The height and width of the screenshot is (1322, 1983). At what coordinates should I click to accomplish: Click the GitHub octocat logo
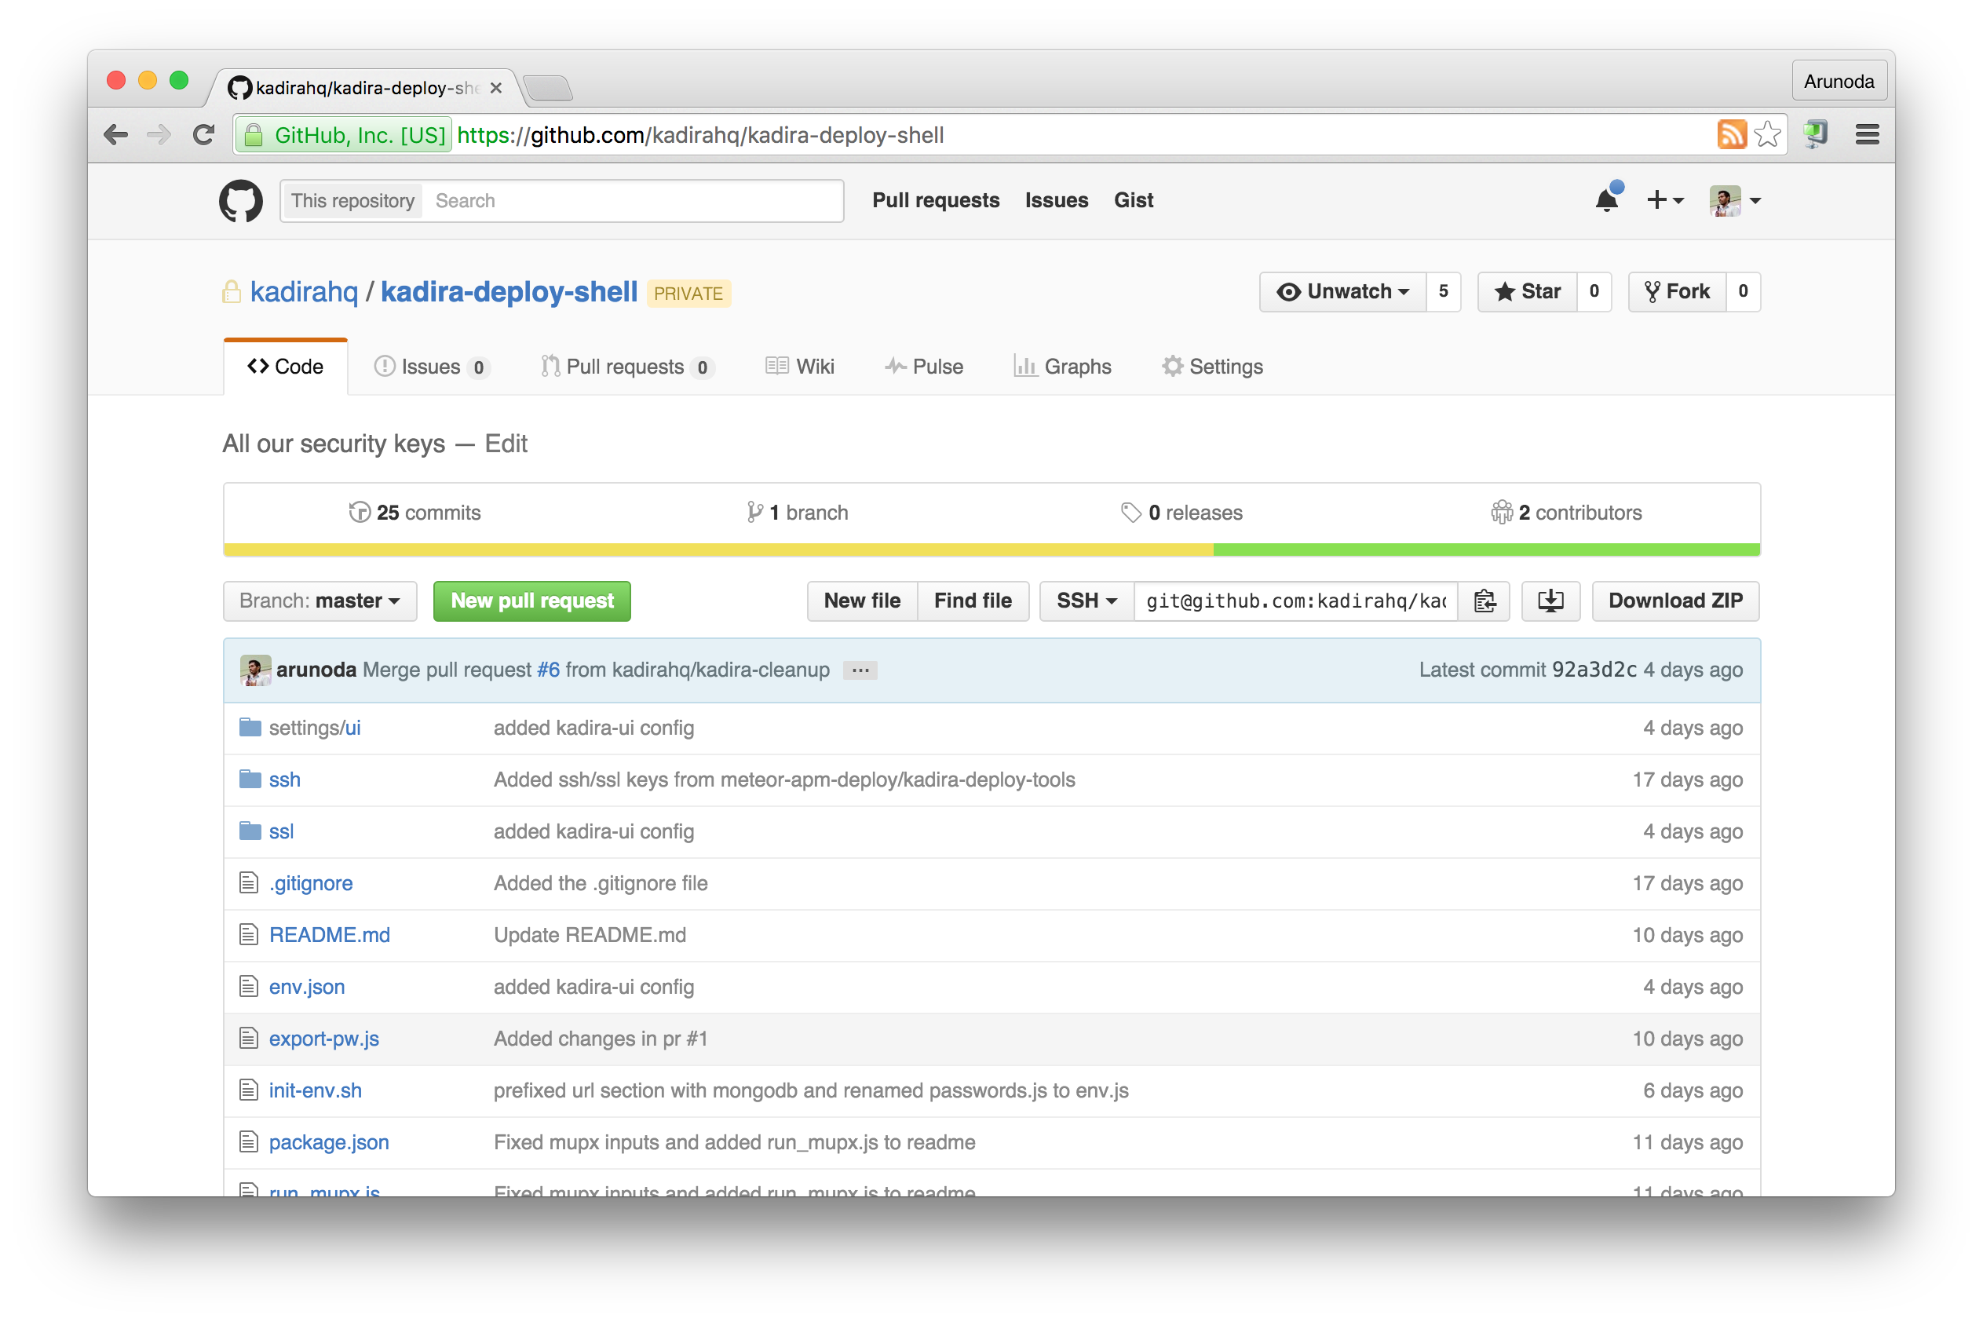click(240, 201)
